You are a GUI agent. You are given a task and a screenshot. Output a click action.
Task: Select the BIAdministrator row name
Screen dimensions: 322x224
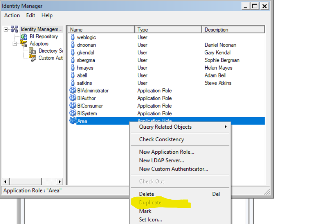pos(93,90)
